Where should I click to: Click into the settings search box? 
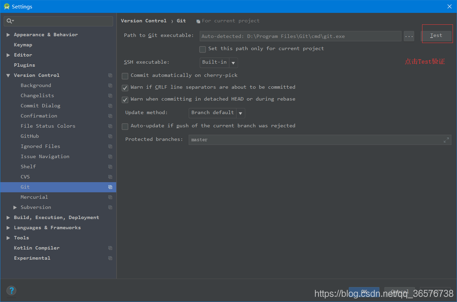(x=58, y=21)
